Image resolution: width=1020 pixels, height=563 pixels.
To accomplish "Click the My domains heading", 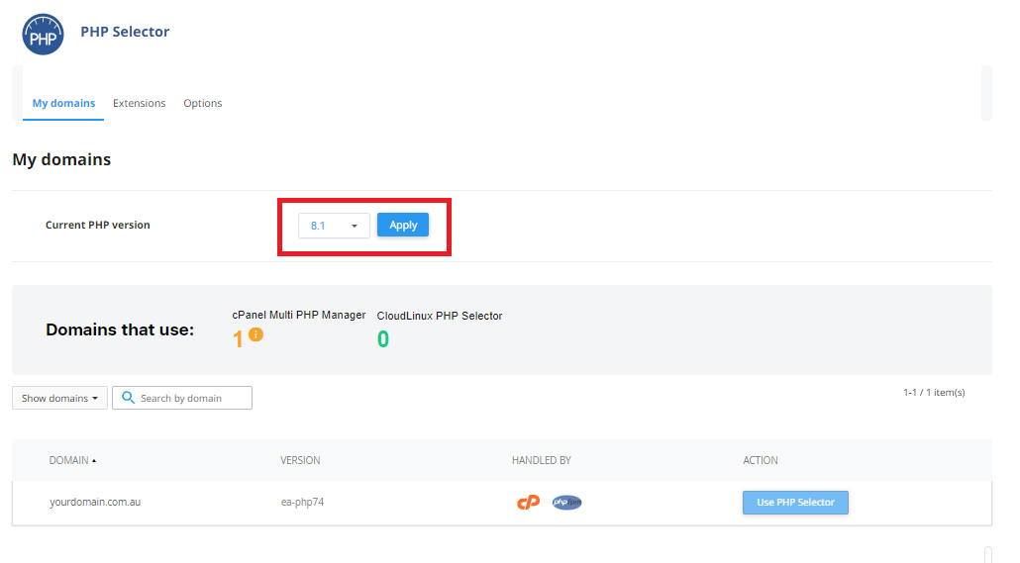I will pos(61,160).
